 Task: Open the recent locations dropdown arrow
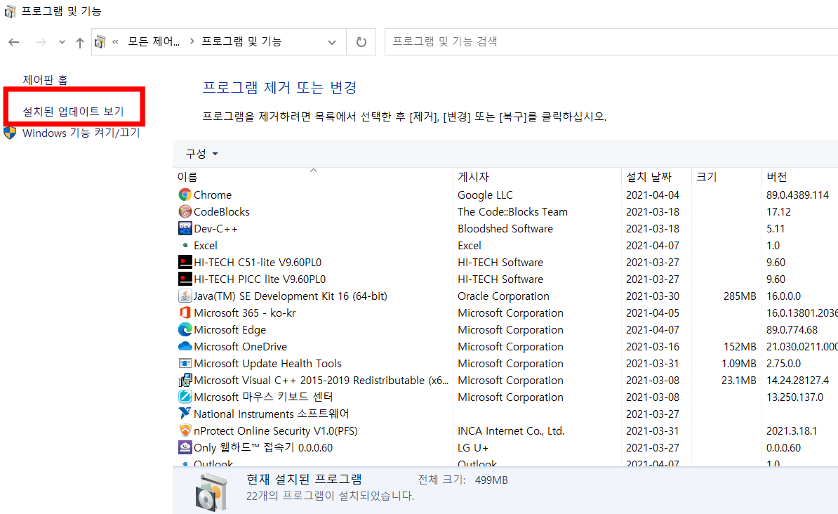pos(62,42)
